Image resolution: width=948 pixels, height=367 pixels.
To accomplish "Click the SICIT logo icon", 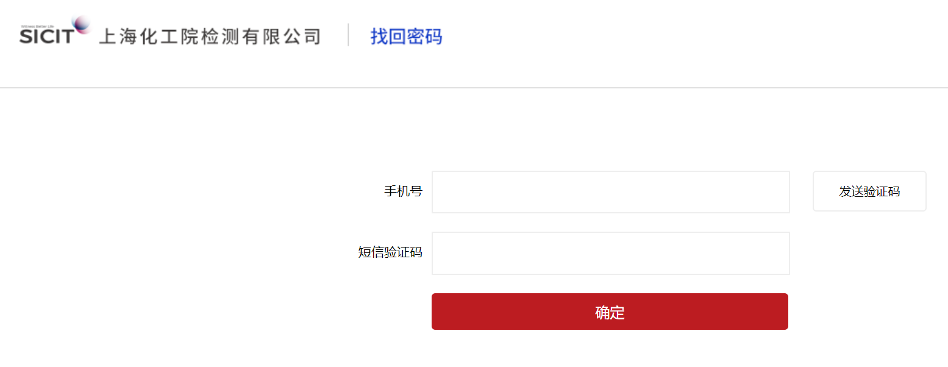I will [55, 30].
